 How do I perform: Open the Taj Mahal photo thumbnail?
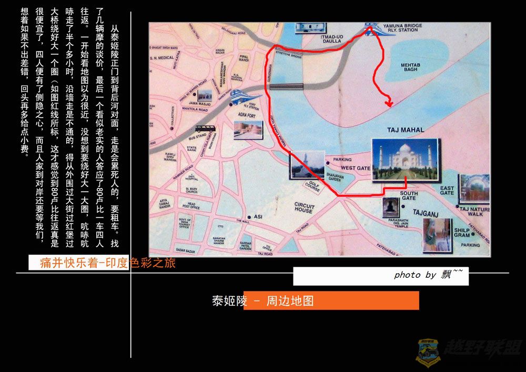(x=405, y=160)
